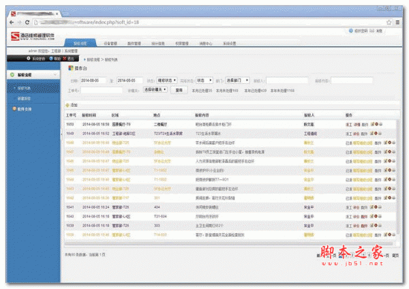Switch to the 权限管理 tab
409x289 pixels.
tap(182, 44)
